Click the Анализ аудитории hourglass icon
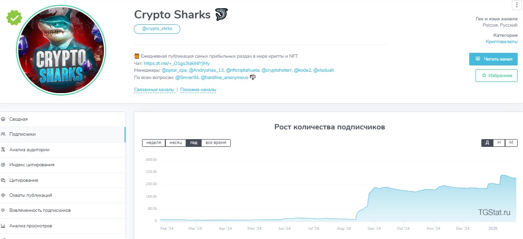This screenshot has width=523, height=239. [x=3, y=149]
